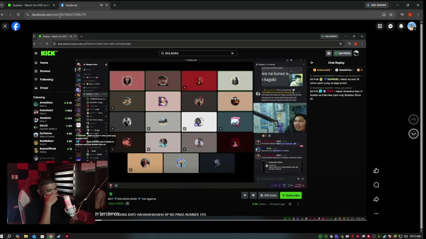Mute audio on the Facebook tab
Viewport: 426px width, 239px height.
101,5
